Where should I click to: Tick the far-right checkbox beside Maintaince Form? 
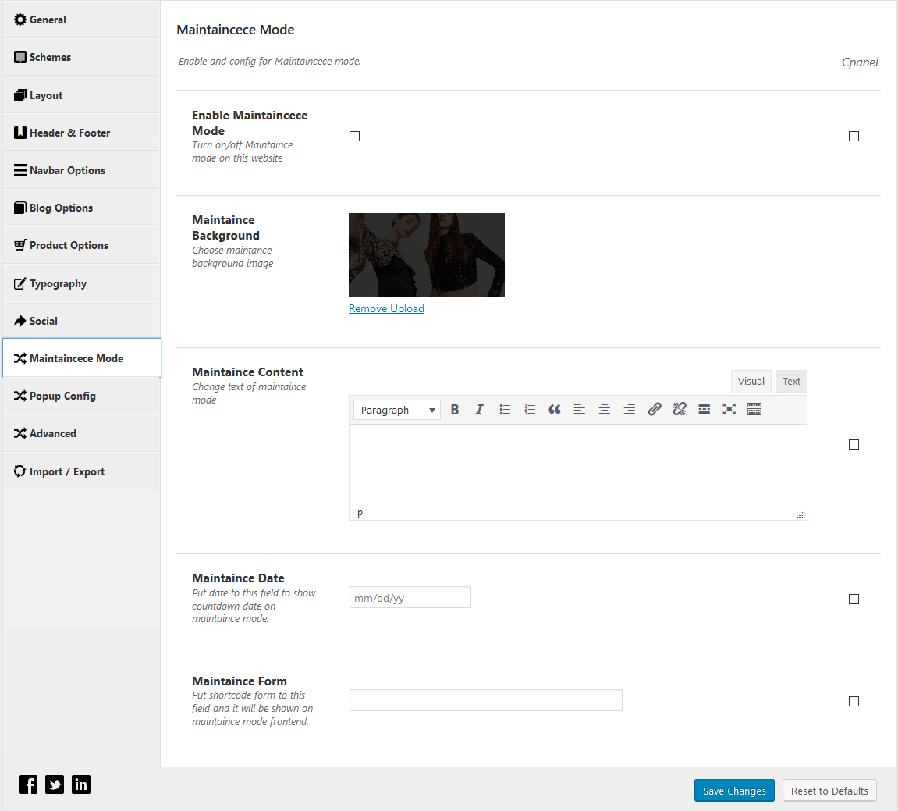tap(854, 702)
